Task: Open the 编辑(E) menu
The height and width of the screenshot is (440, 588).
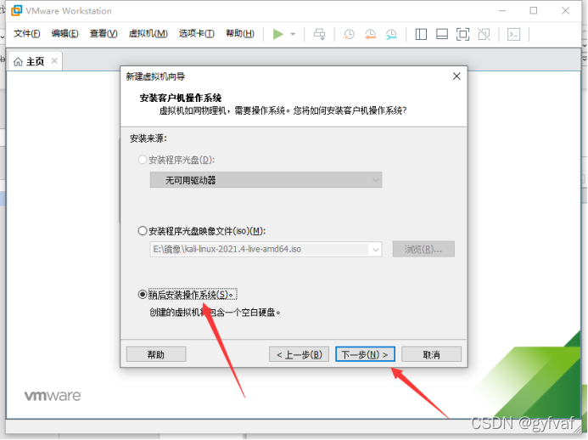Action: point(64,34)
